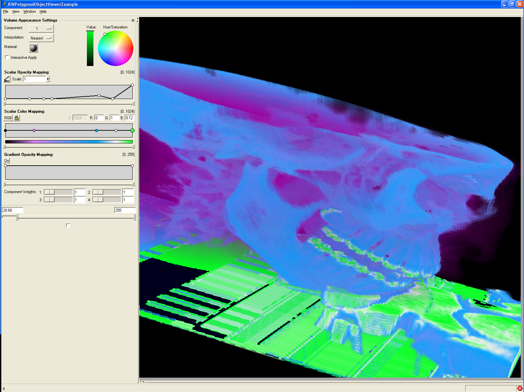This screenshot has height=392, width=524.
Task: Select the blue color point in color mapping
Action: pyautogui.click(x=96, y=131)
